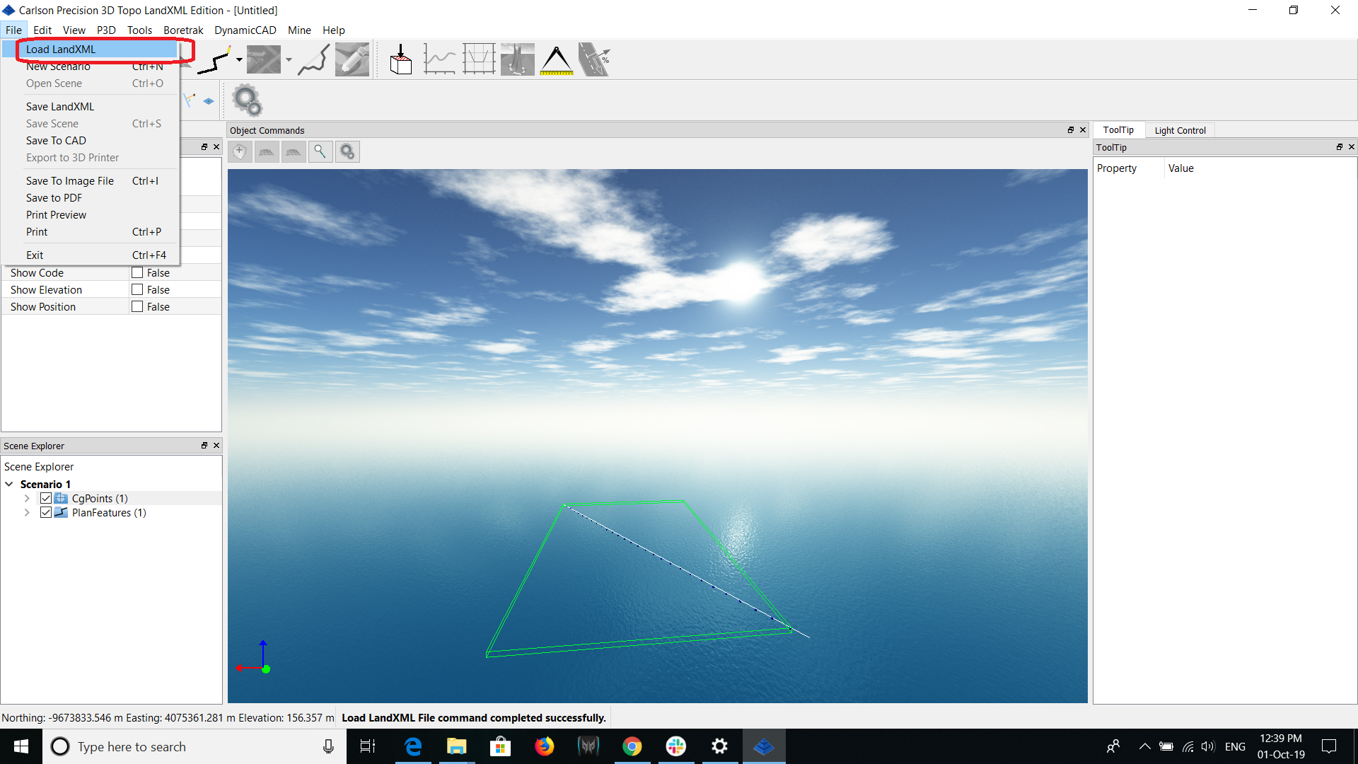
Task: Open File Explorer from the taskbar
Action: [x=456, y=746]
